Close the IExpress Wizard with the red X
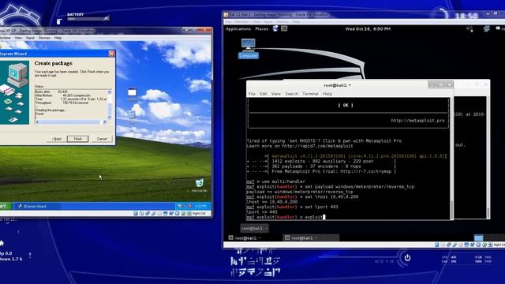This screenshot has width=505, height=284. (x=111, y=54)
